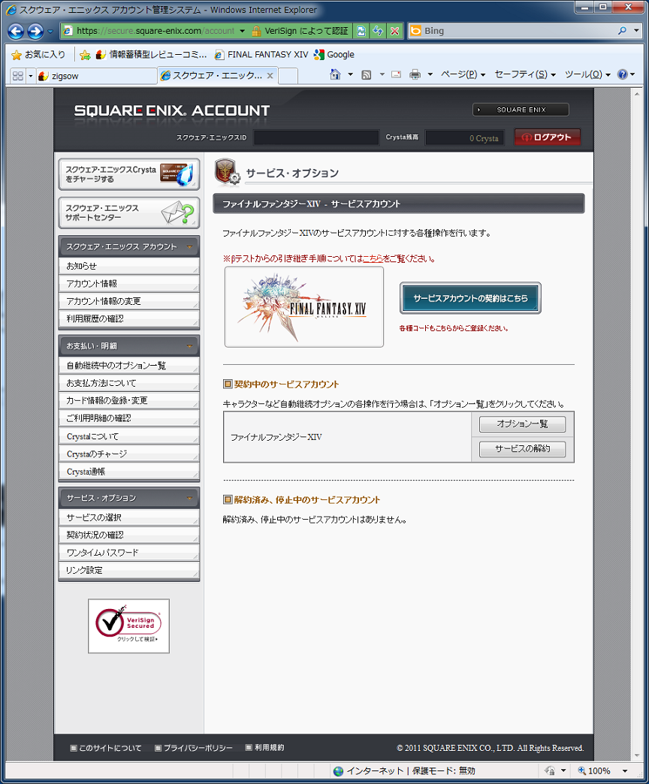The width and height of the screenshot is (649, 784).
Task: Collapse the お支払い・明細 section header
Action: [x=129, y=345]
